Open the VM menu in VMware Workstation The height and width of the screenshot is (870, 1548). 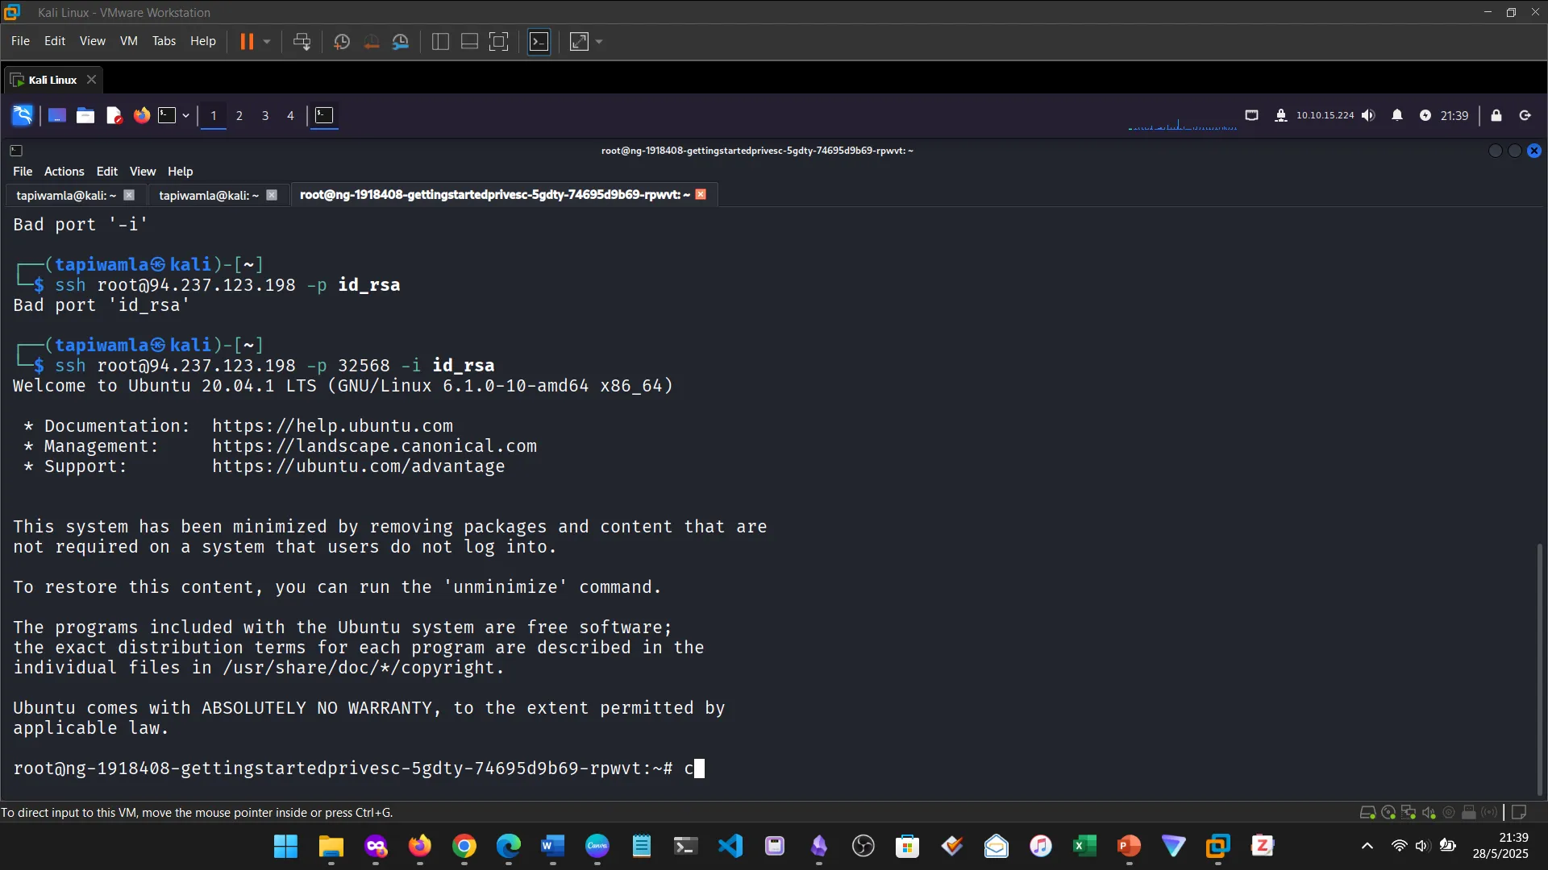[128, 41]
